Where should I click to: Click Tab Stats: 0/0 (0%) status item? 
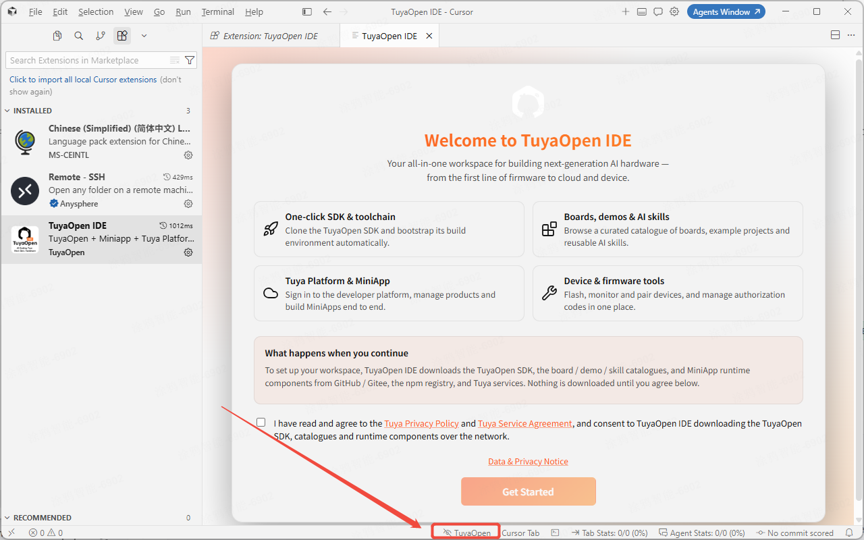(610, 533)
